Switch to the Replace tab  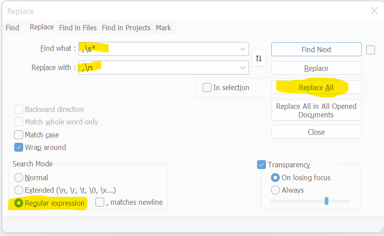click(41, 27)
